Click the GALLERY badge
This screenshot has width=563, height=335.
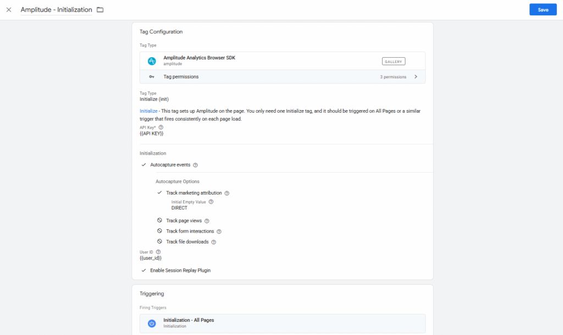[394, 61]
